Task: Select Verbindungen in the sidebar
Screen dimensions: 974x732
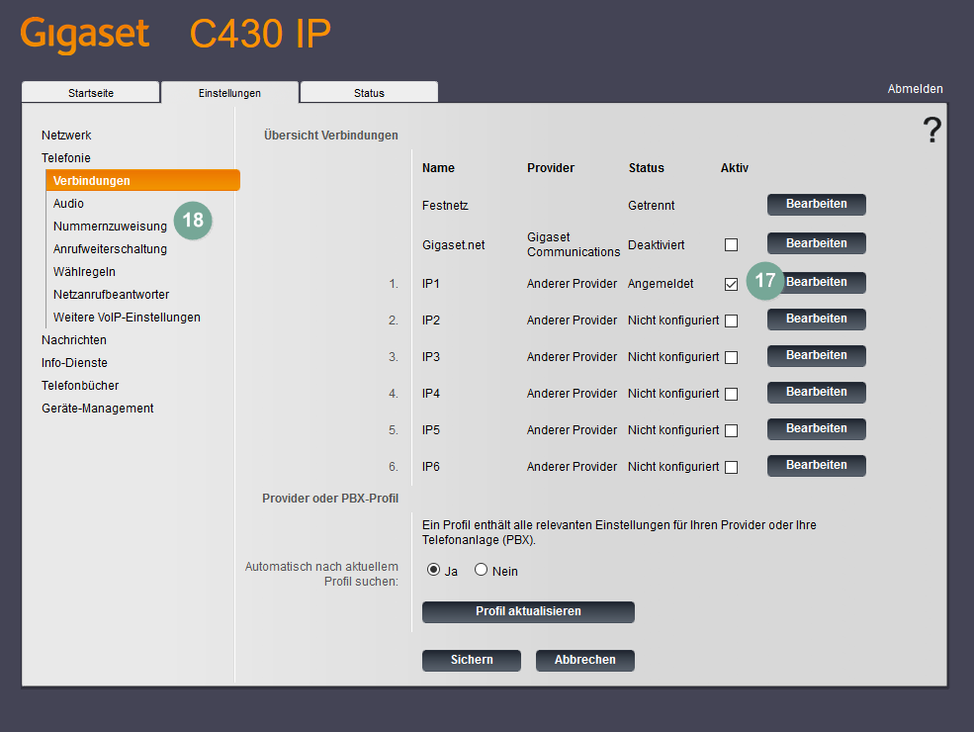Action: click(x=142, y=180)
